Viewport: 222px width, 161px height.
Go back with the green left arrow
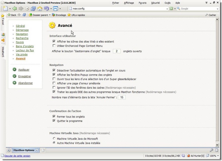pyautogui.click(x=14, y=9)
